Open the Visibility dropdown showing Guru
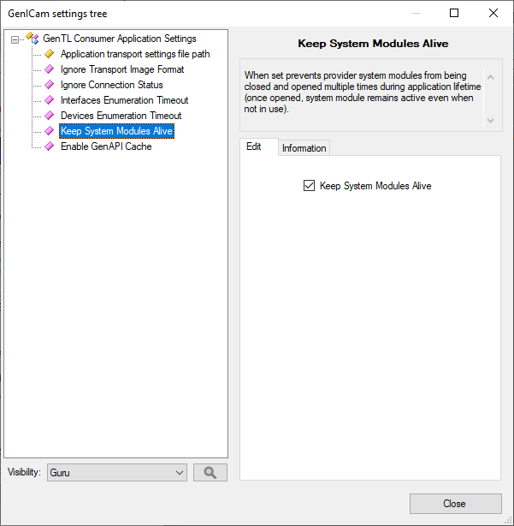Viewport: 514px width, 526px height. pyautogui.click(x=117, y=472)
